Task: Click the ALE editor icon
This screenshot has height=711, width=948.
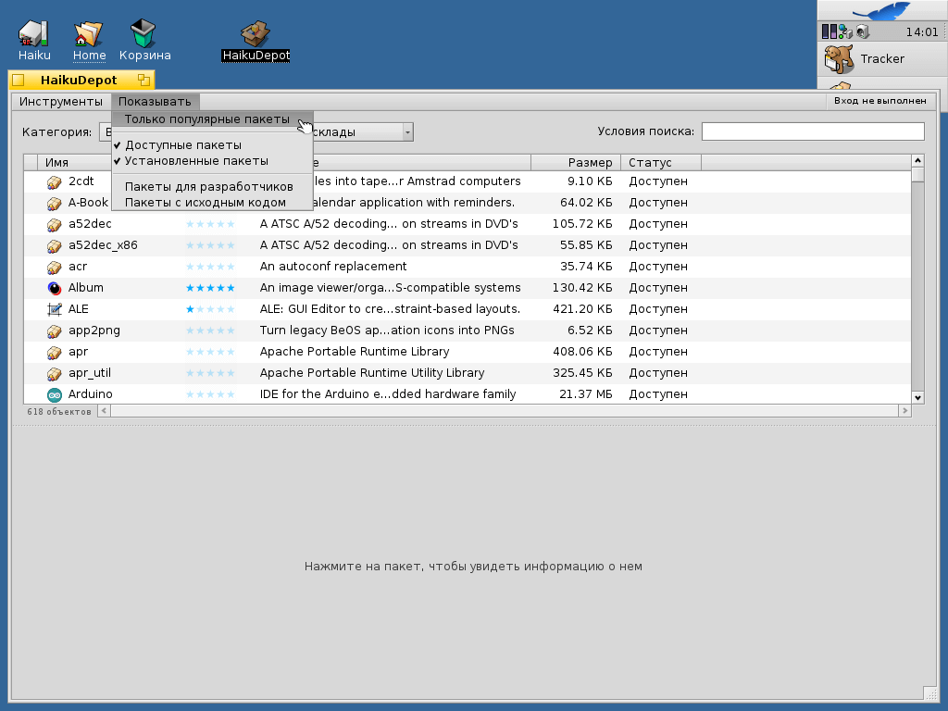Action: tap(55, 309)
